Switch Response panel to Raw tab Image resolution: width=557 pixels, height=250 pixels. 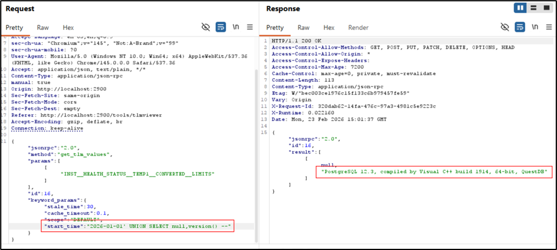303,27
